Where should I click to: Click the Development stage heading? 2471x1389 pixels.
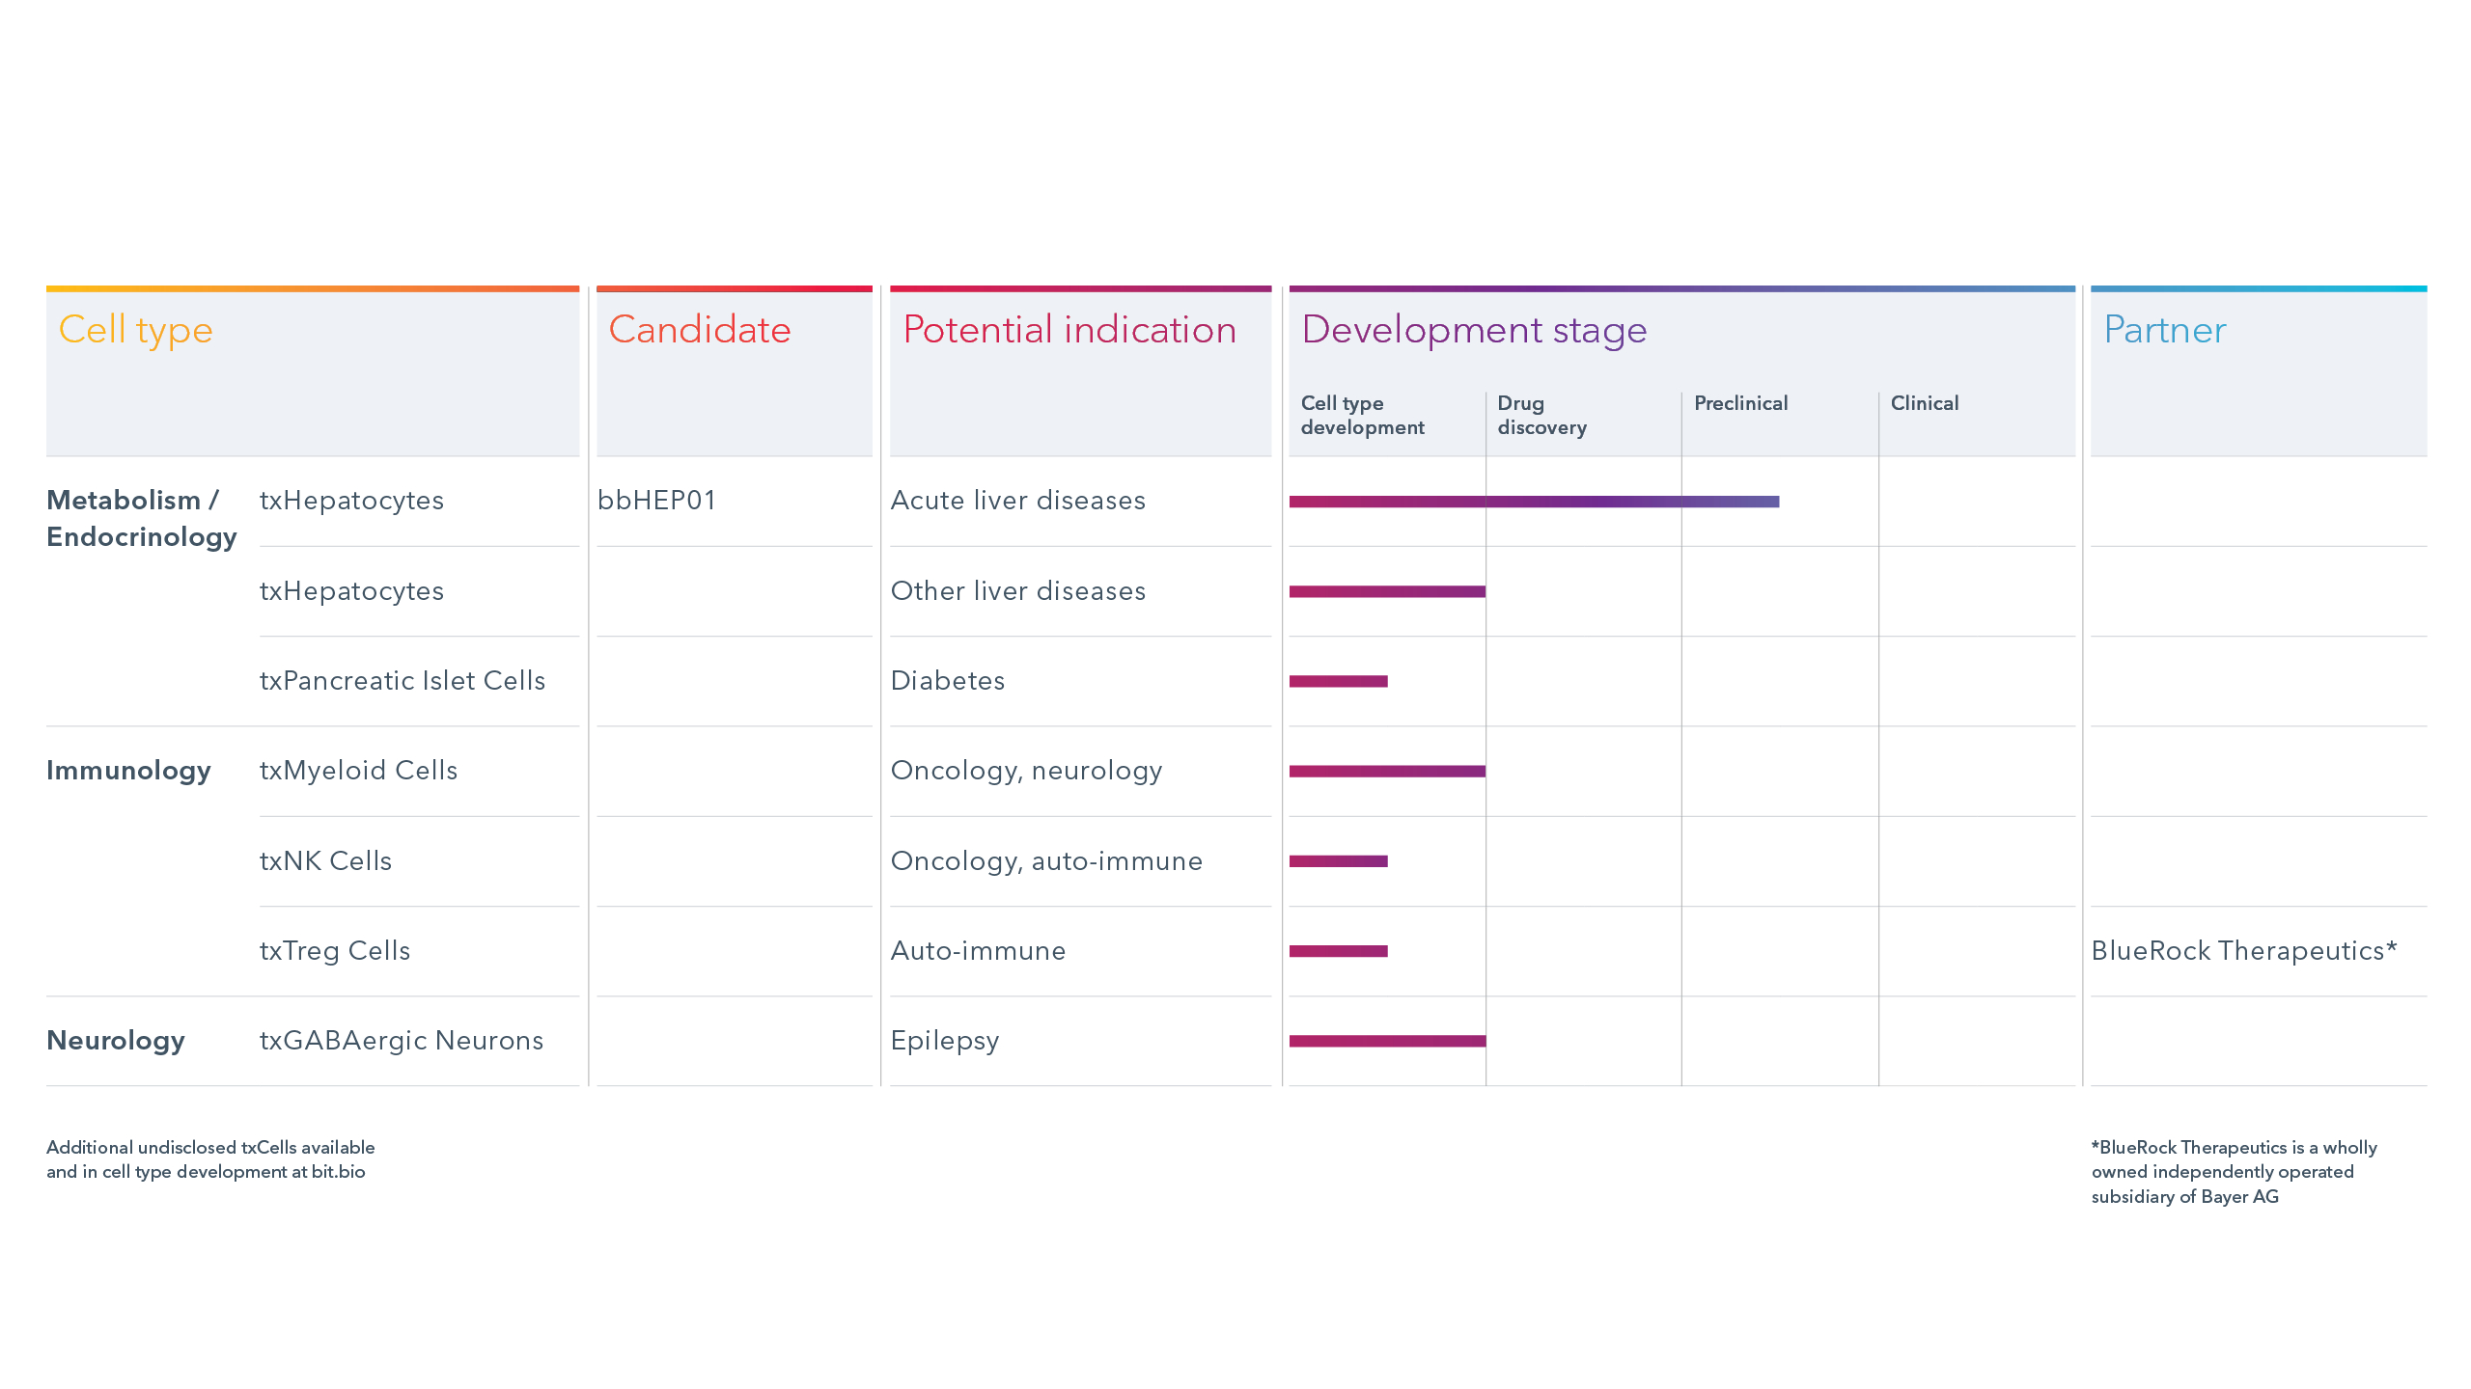click(1474, 330)
